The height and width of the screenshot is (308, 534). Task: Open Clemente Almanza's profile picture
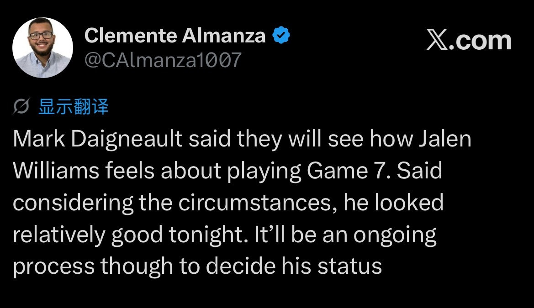pos(42,47)
